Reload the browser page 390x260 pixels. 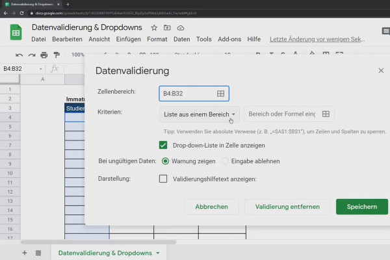point(21,13)
